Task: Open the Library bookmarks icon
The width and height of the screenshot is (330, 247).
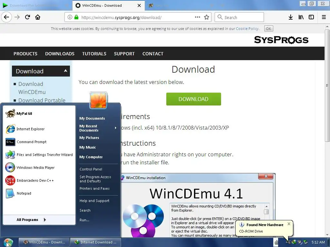Action: pyautogui.click(x=301, y=17)
